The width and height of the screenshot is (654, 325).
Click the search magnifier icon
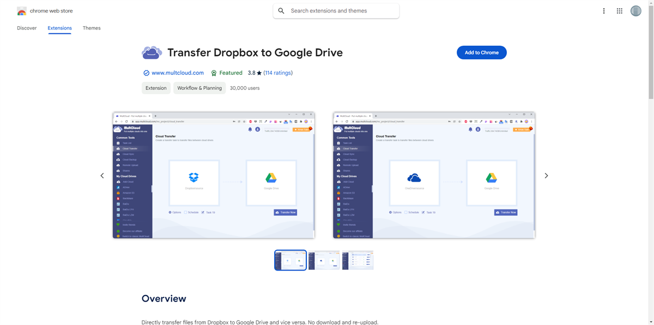tap(281, 11)
